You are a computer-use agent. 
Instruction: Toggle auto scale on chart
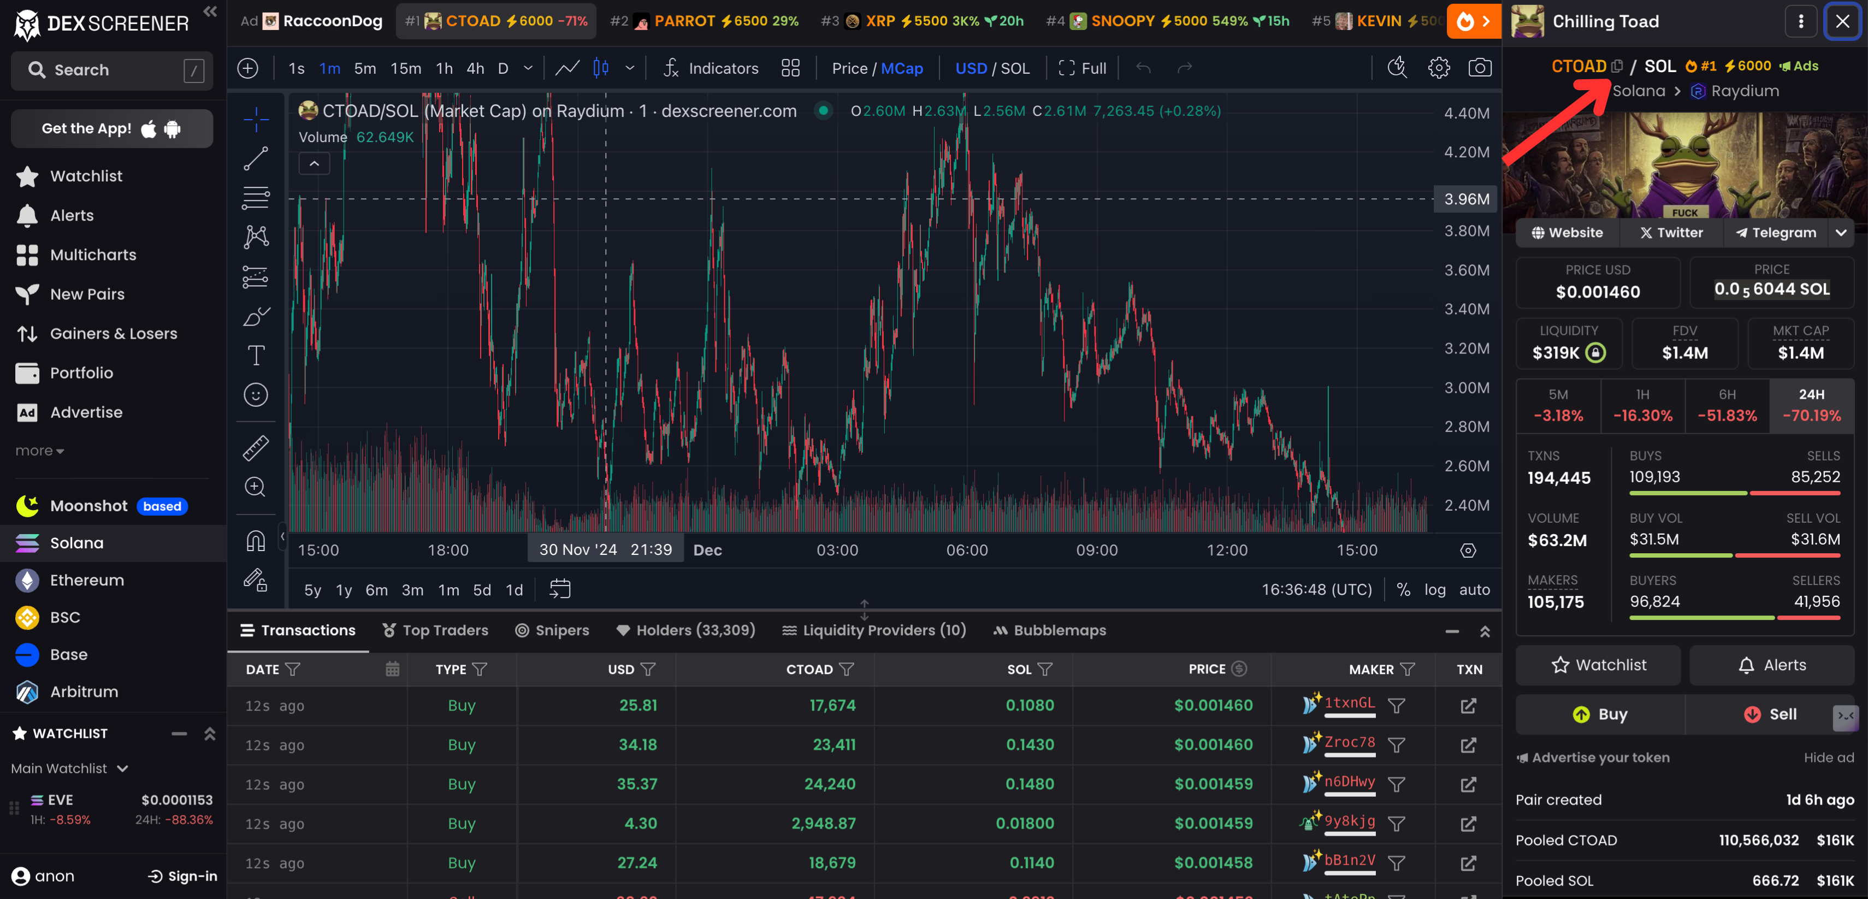click(x=1474, y=589)
